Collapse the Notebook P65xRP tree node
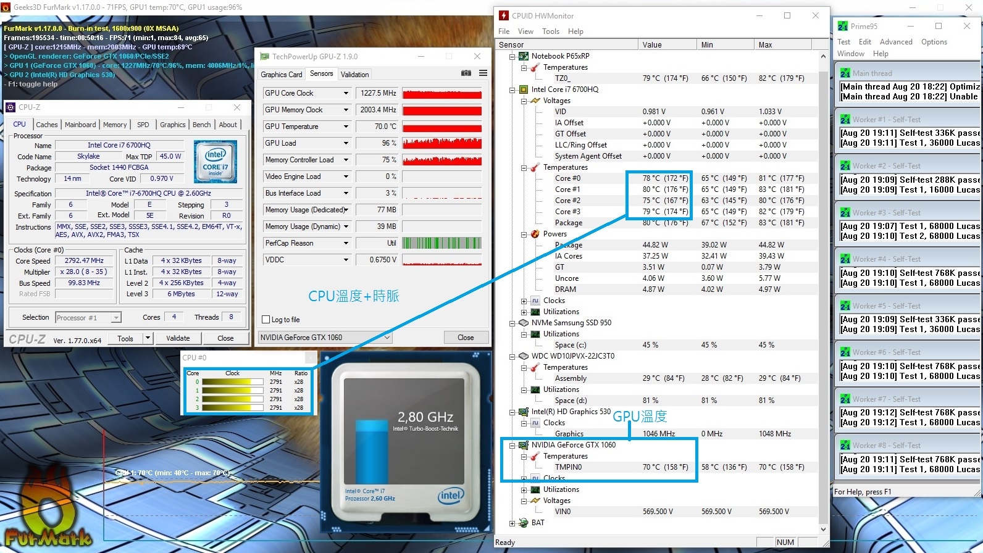 coord(512,56)
